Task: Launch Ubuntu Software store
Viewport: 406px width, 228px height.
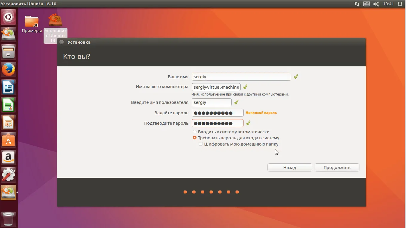Action: coord(8,140)
